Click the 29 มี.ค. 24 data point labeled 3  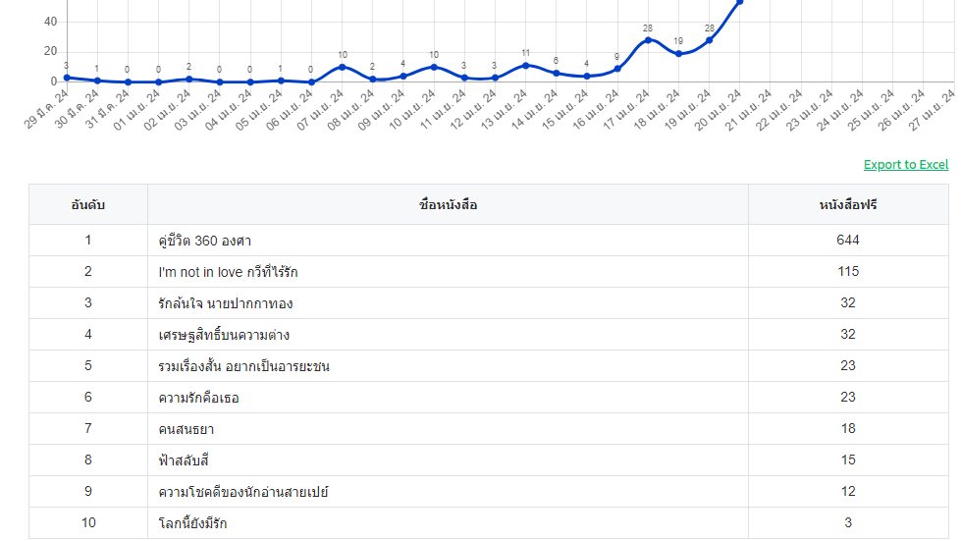tap(67, 78)
